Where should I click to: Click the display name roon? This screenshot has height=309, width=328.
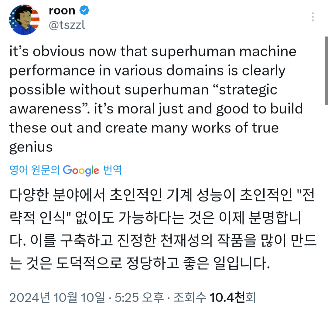click(x=62, y=10)
